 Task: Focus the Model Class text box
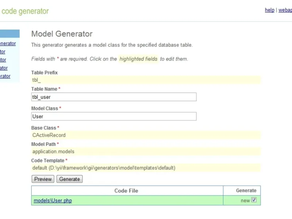pyautogui.click(x=114, y=116)
